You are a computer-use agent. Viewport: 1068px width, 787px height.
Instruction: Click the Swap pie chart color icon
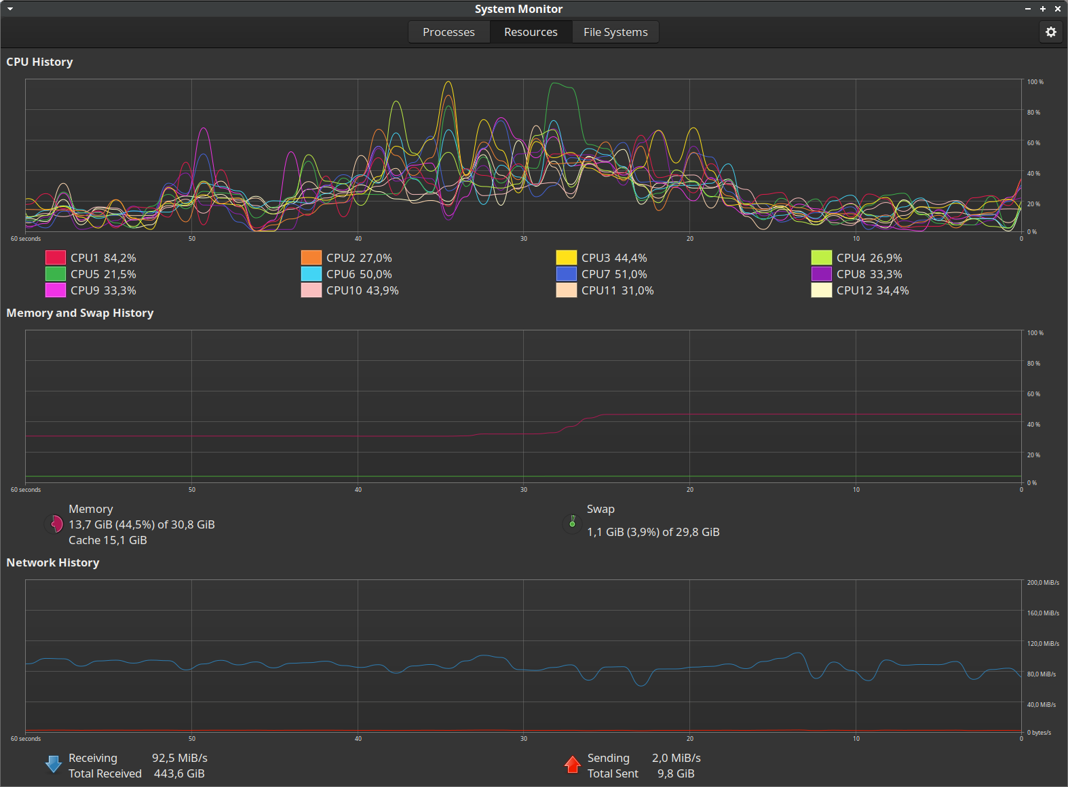572,523
